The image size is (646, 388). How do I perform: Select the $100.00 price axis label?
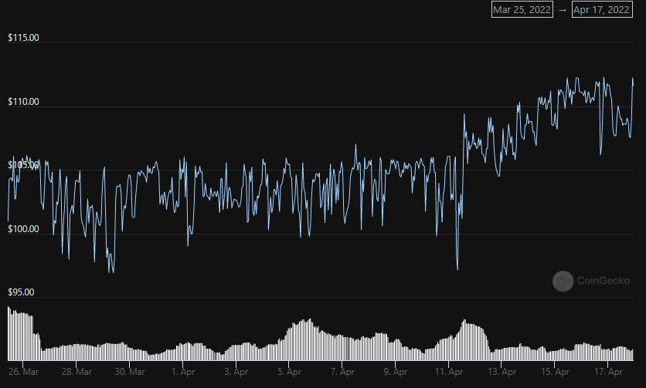coord(23,229)
